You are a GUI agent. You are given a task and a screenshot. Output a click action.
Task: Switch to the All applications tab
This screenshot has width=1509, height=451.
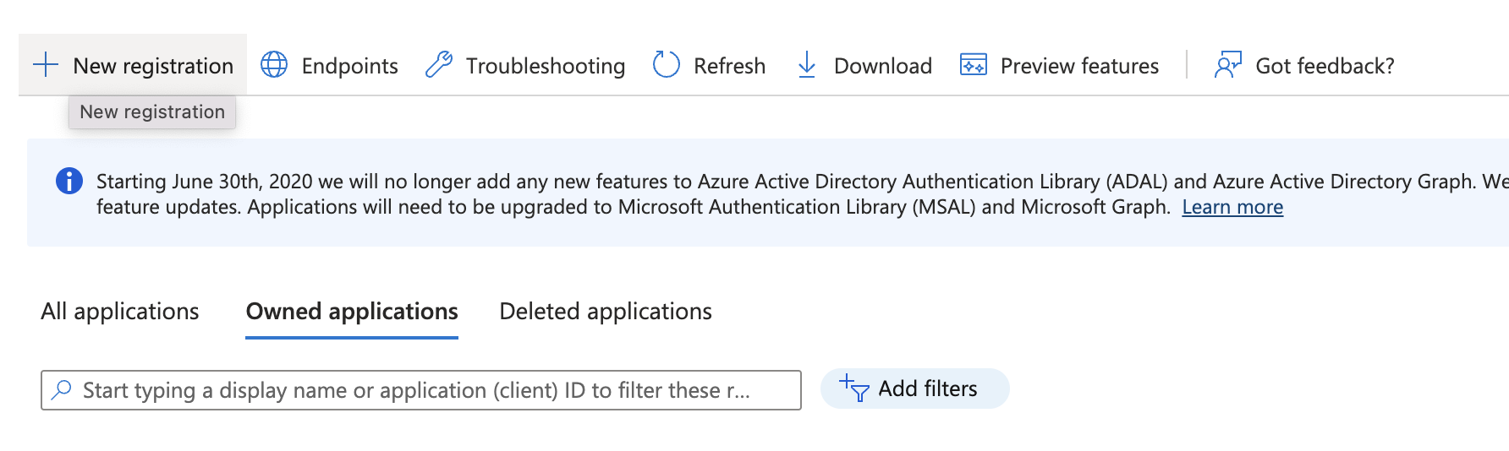120,312
